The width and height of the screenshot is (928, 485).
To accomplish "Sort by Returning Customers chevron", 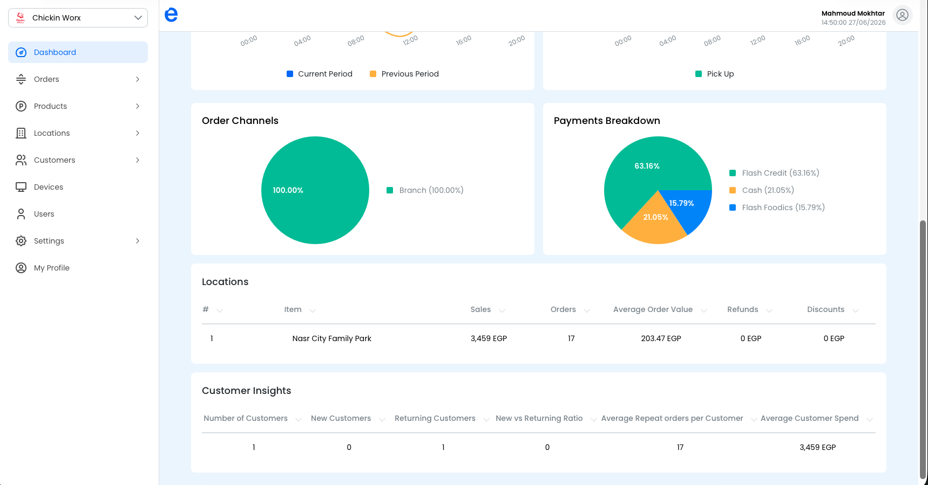I will 486,419.
